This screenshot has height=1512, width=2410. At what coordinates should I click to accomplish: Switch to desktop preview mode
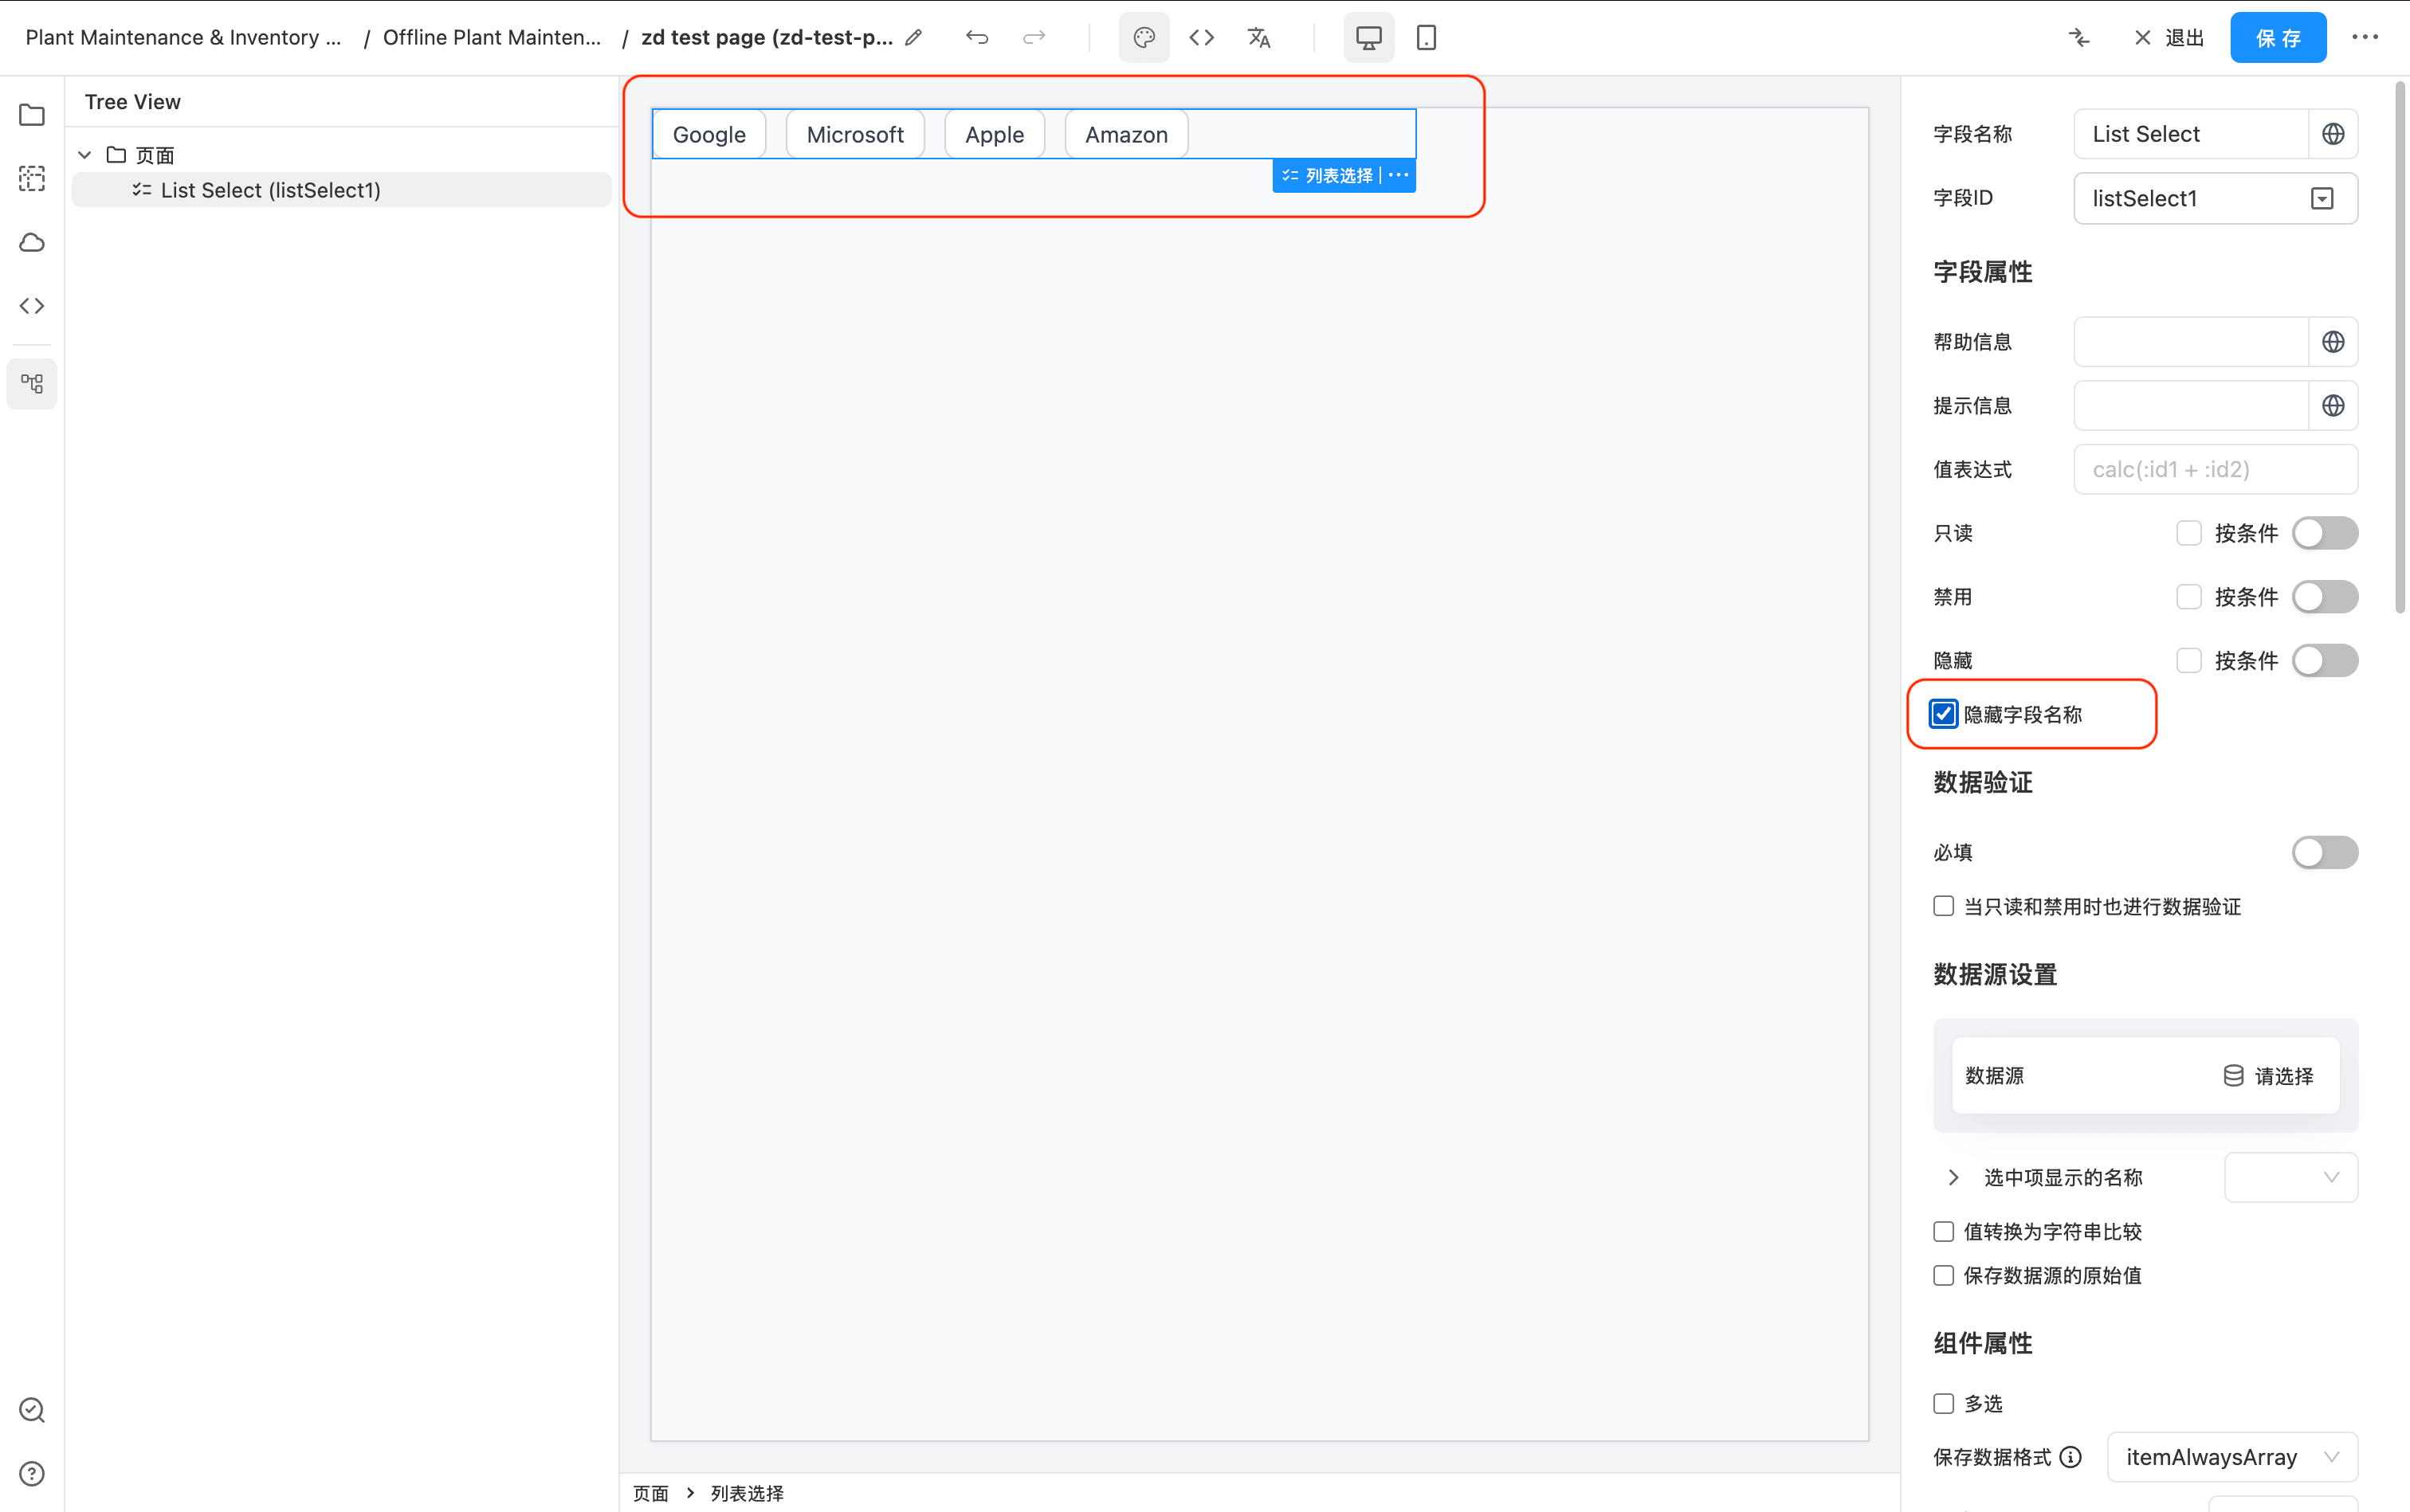click(x=1368, y=38)
